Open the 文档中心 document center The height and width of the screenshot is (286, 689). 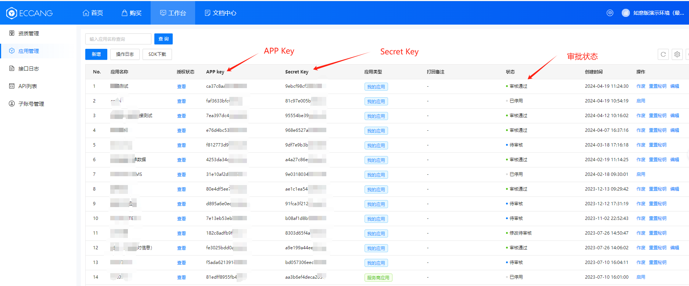(x=220, y=13)
